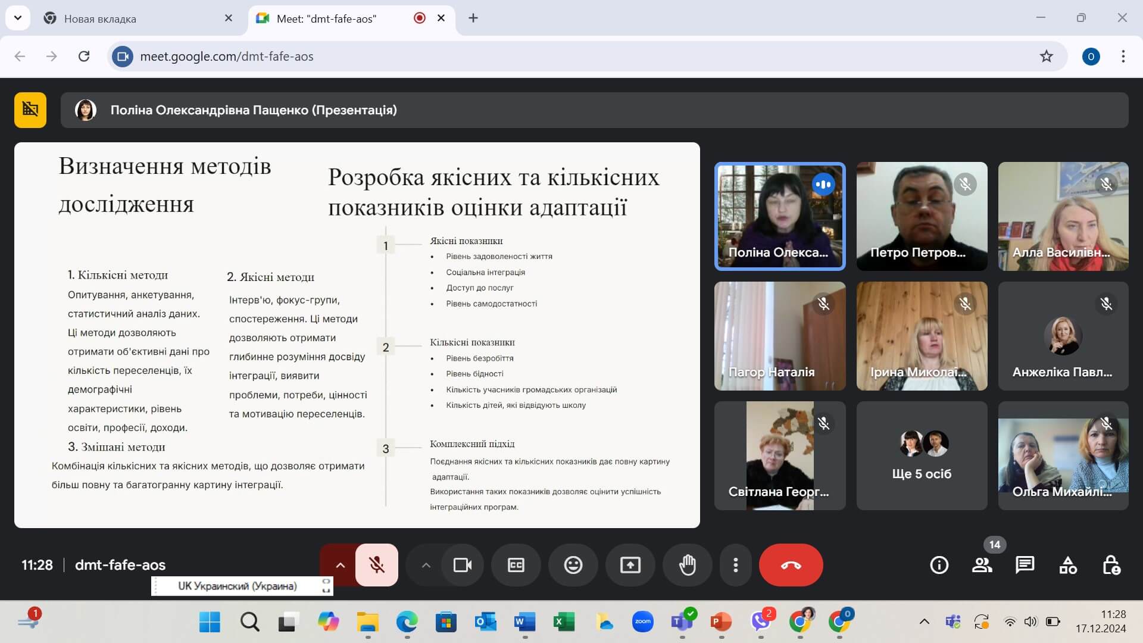Open the meeting details info icon
This screenshot has width=1143, height=643.
pos(939,565)
